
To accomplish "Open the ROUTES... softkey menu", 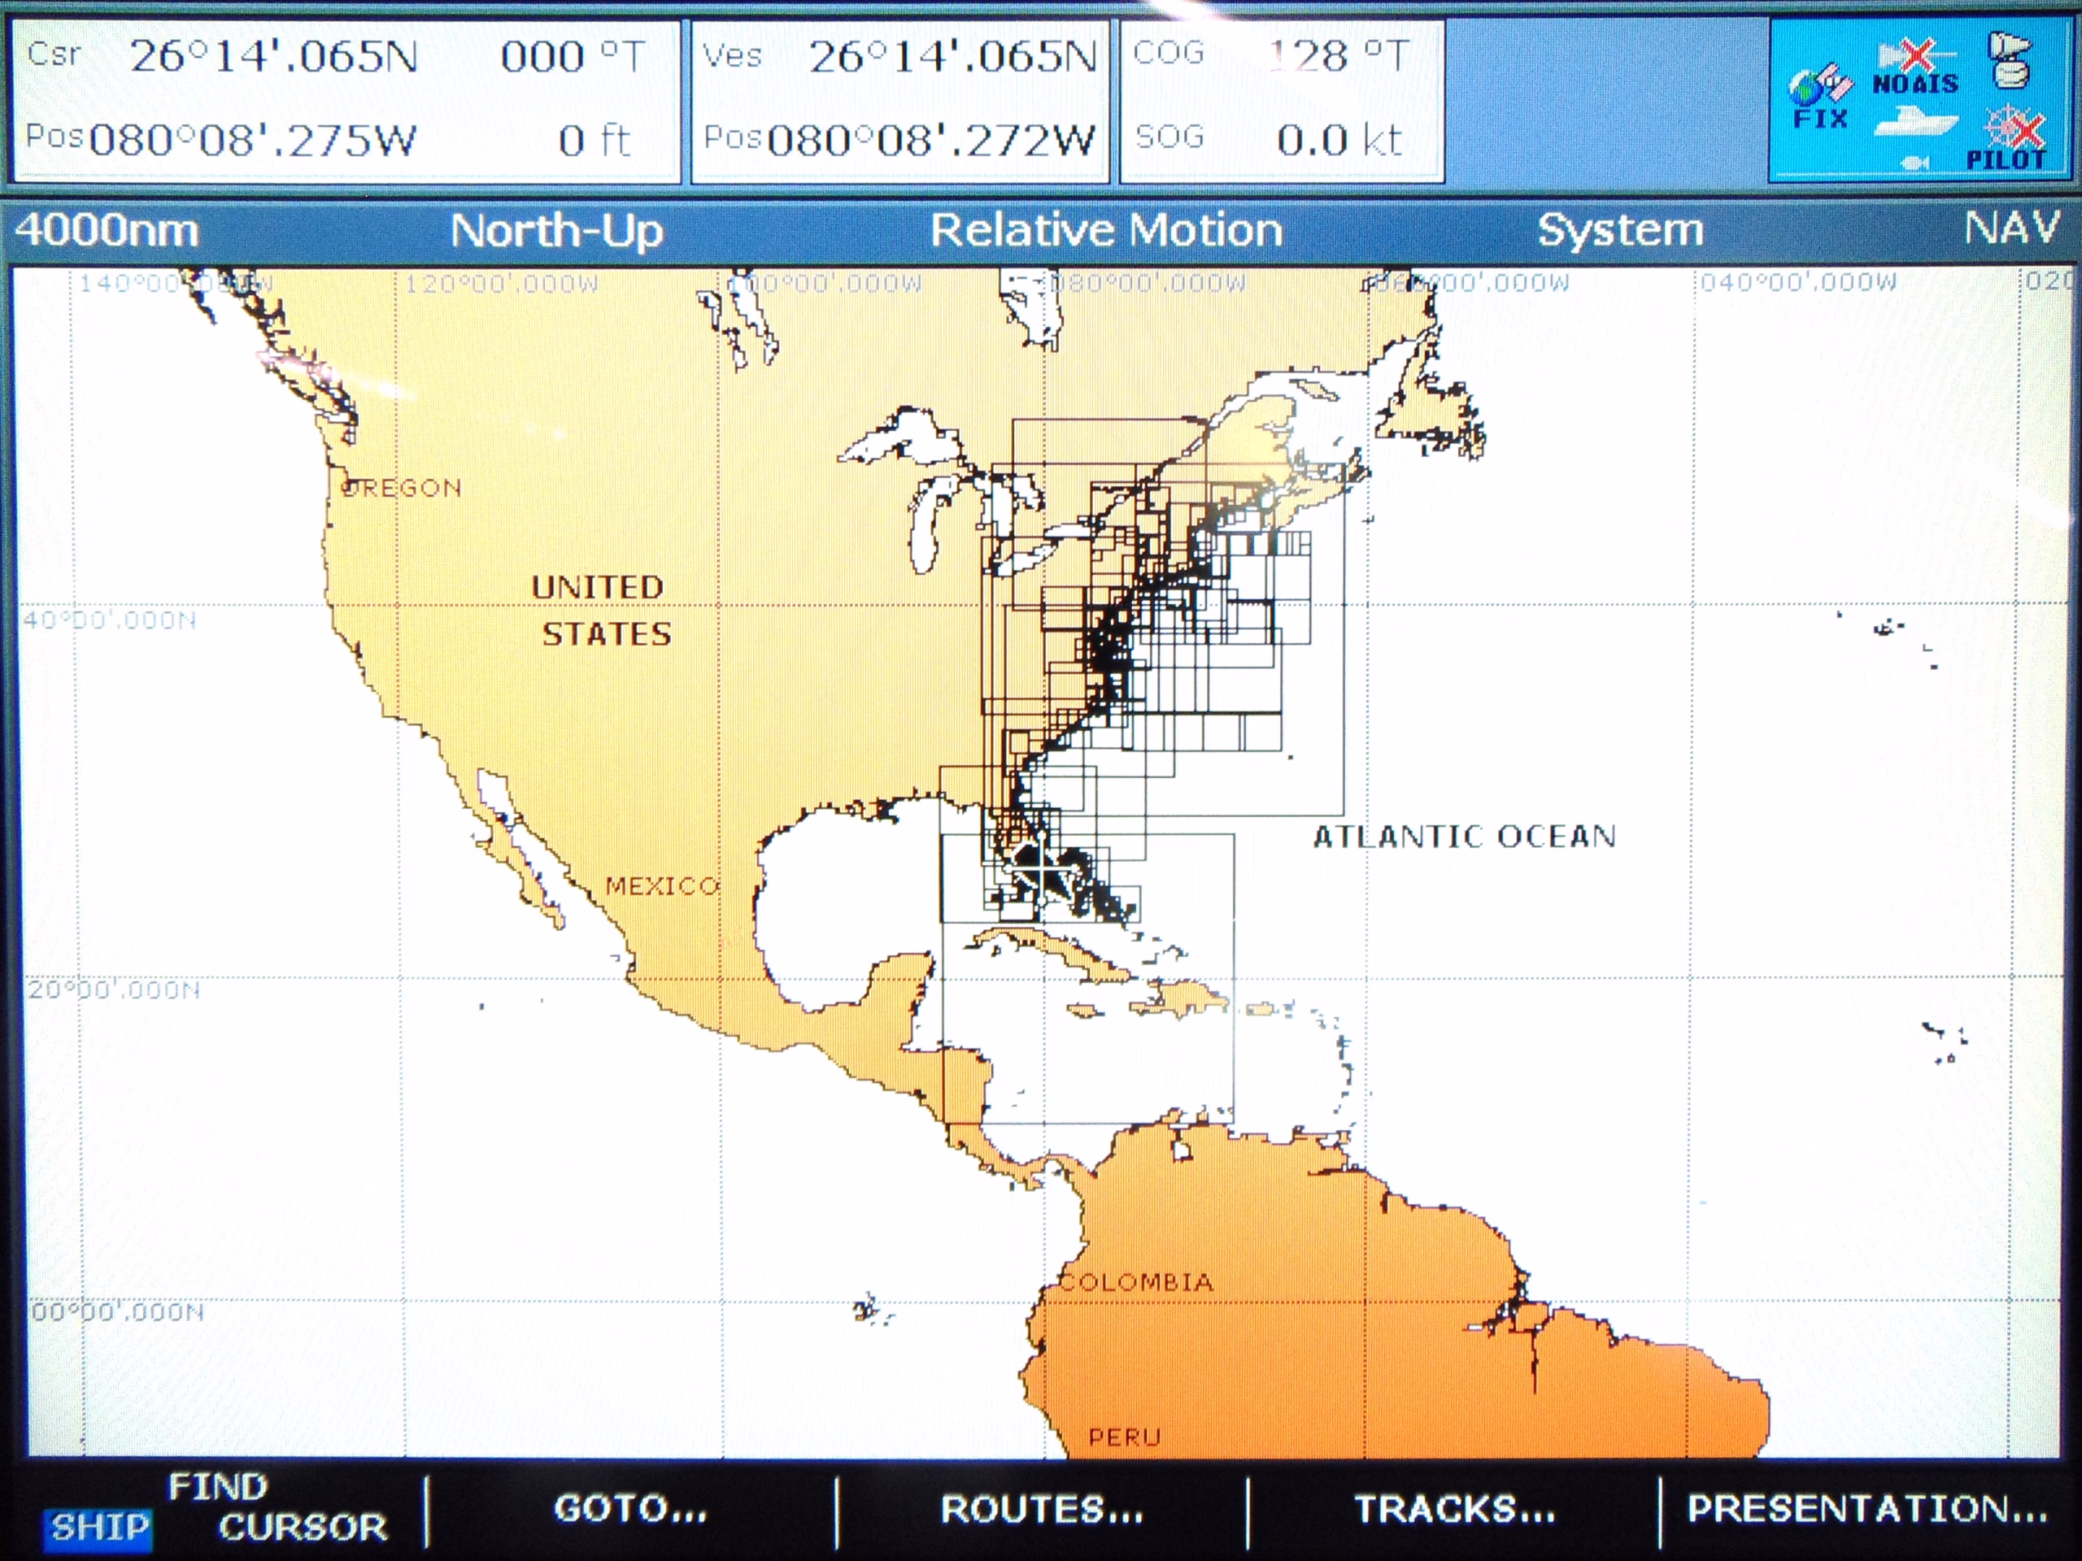I will 1042,1508.
